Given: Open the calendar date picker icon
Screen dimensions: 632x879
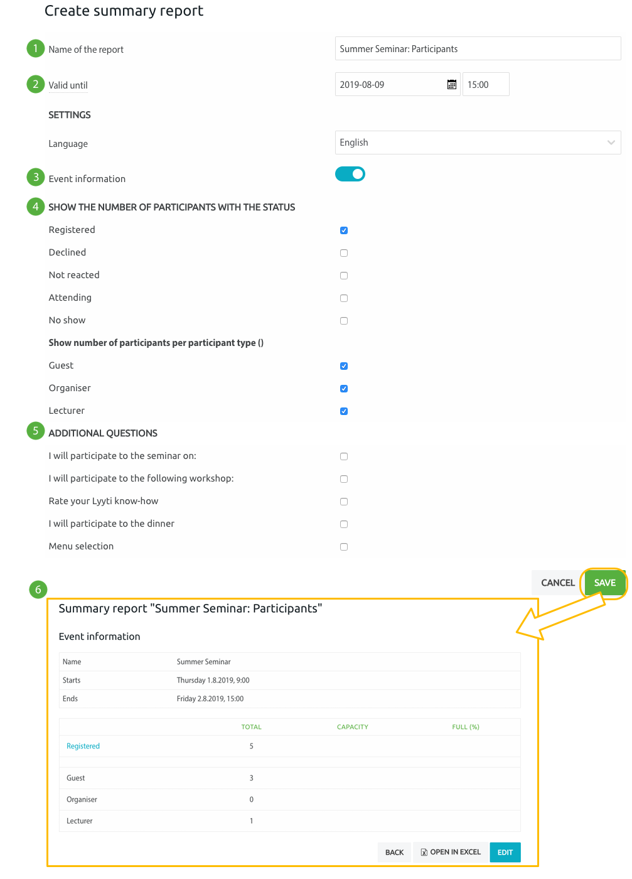Looking at the screenshot, I should 451,85.
